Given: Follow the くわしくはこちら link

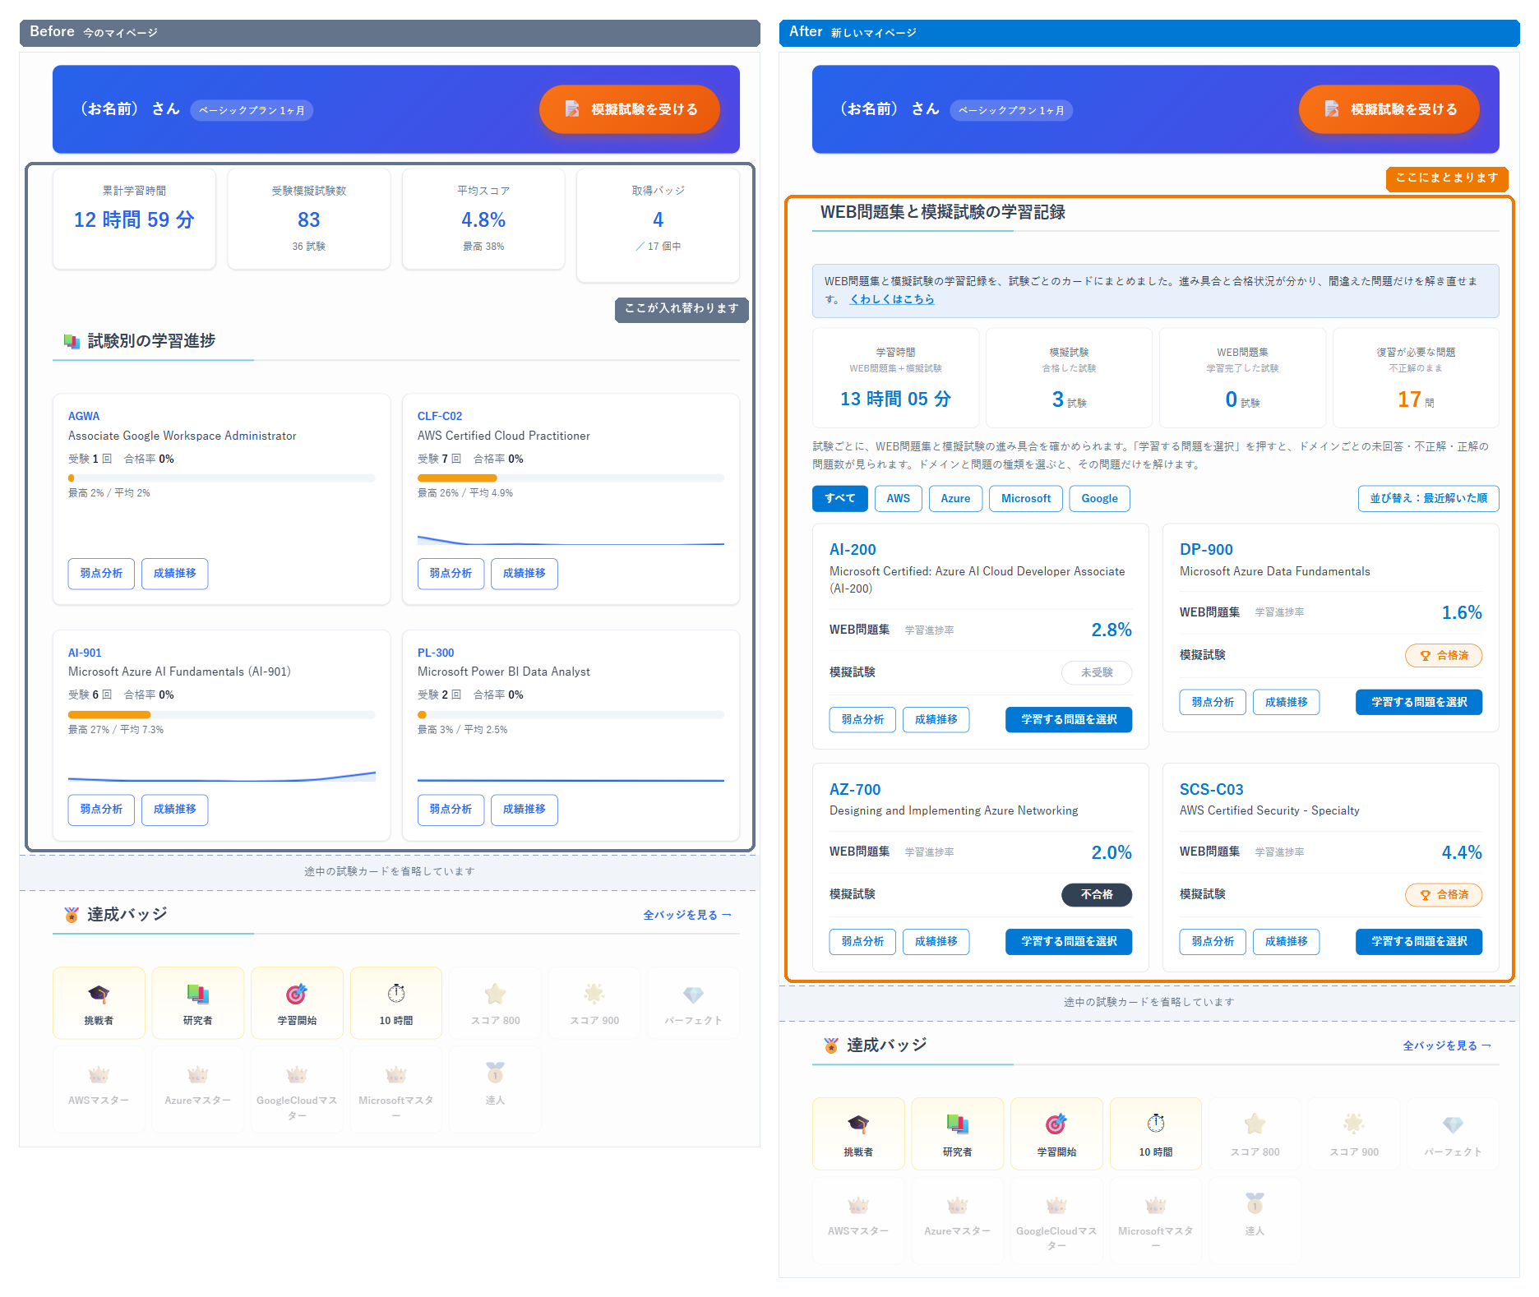Looking at the screenshot, I should [892, 299].
